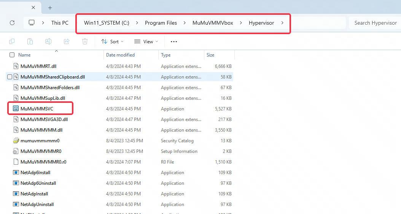The width and height of the screenshot is (401, 214).
Task: Click the Share icon in toolbar
Action: click(67, 41)
